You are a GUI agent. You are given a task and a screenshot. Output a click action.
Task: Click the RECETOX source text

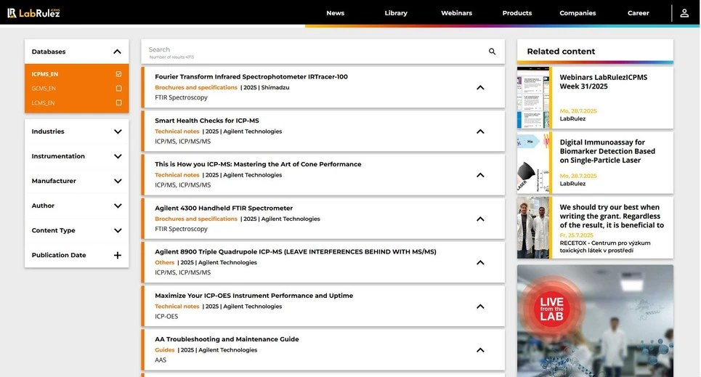tap(605, 247)
